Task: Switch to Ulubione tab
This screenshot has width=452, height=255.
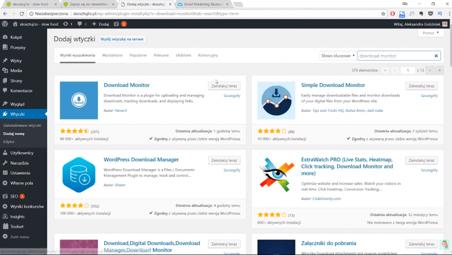Action: (183, 55)
